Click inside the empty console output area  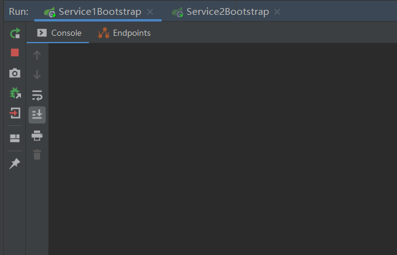(222, 148)
